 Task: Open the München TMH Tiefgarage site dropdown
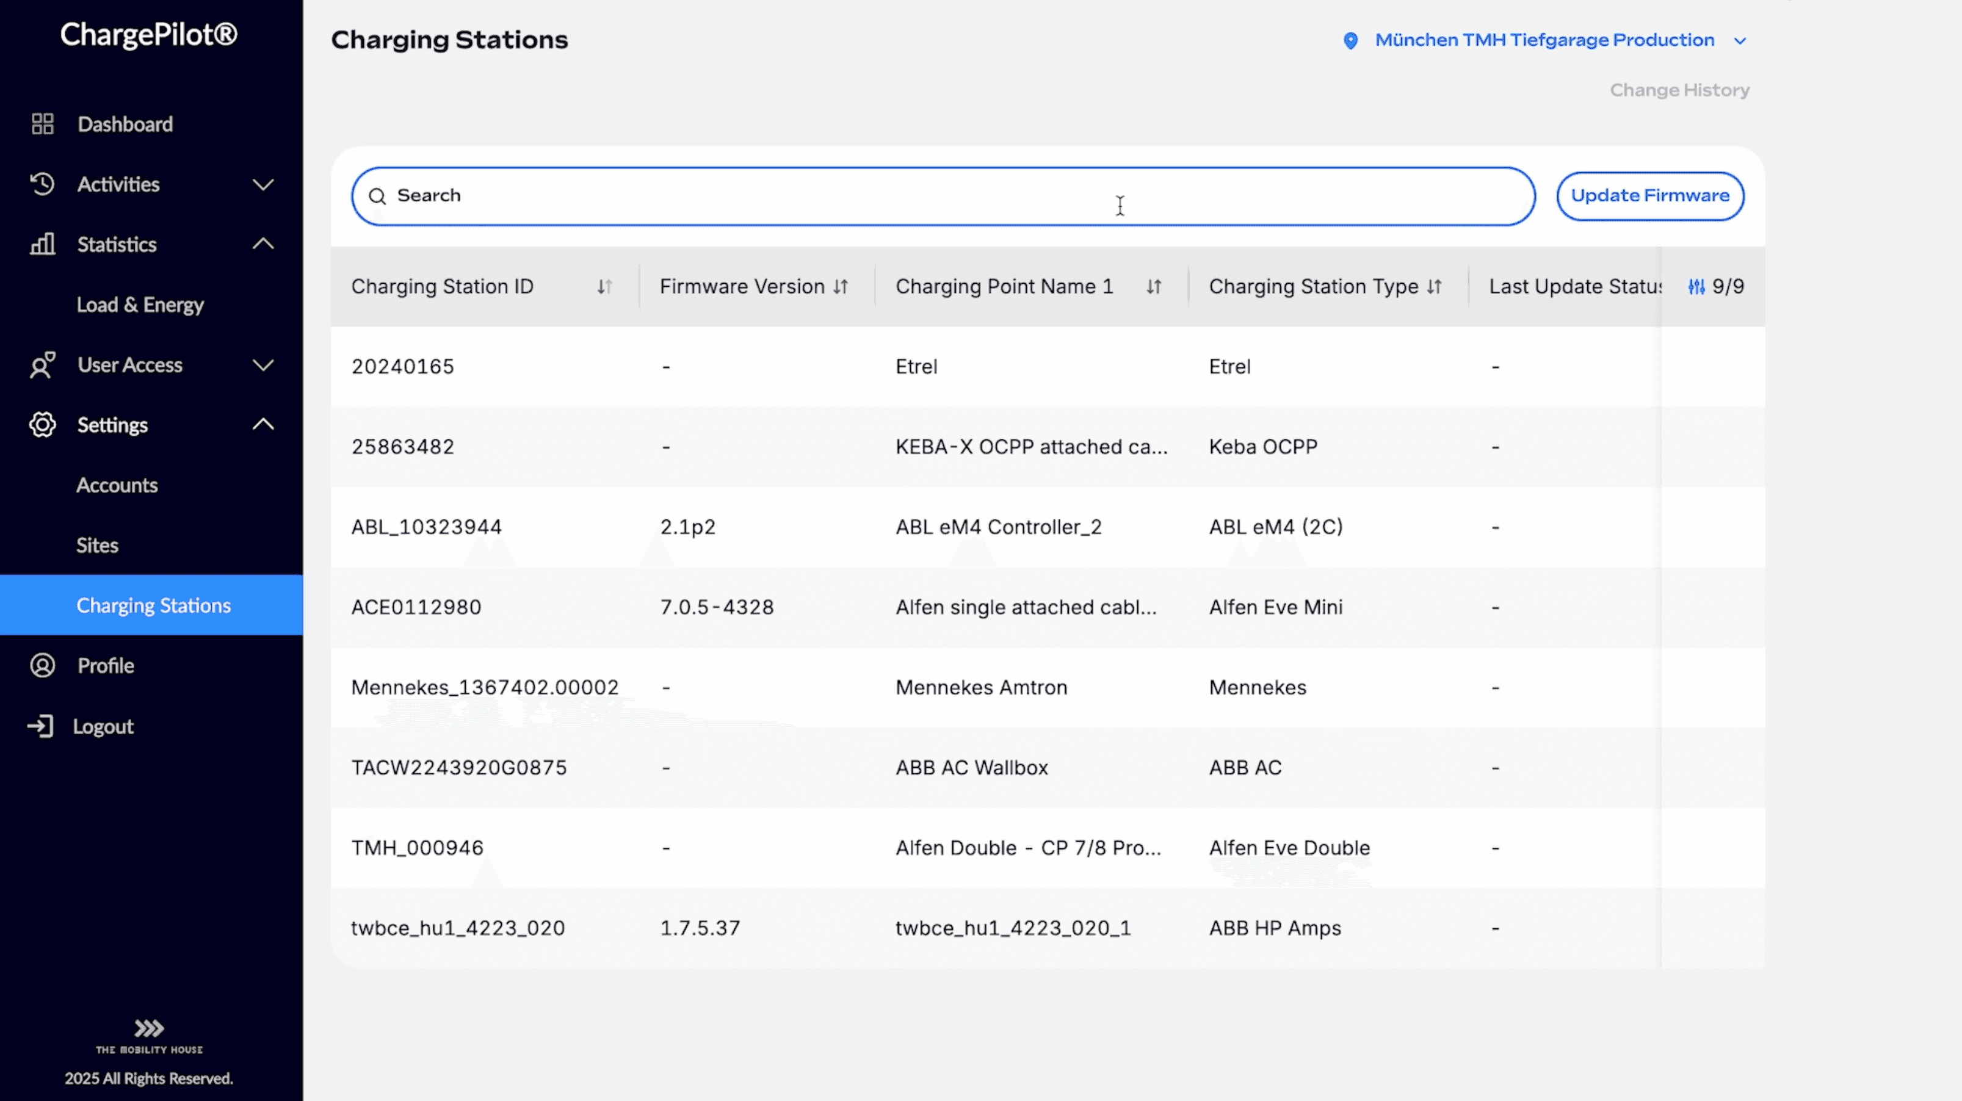(x=1740, y=41)
